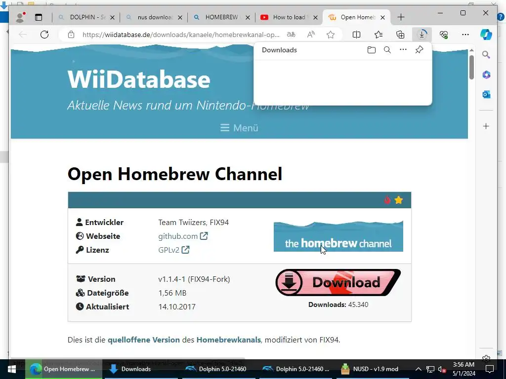This screenshot has width=506, height=379.
Task: Open the Favorites list icon
Action: pos(378,35)
